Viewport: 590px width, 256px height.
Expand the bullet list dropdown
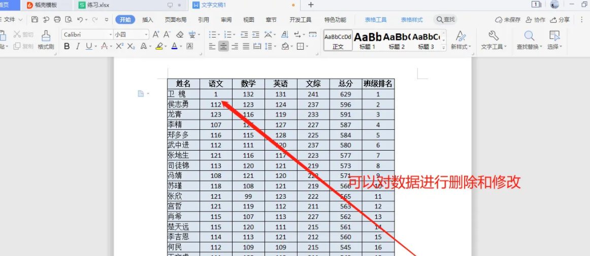click(x=219, y=35)
